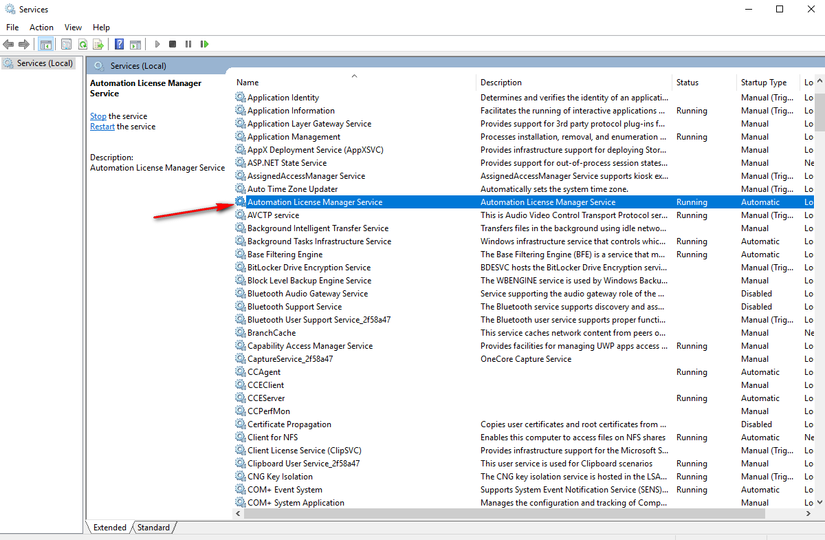
Task: Click the gear icon beside CCAgent
Action: coord(240,372)
